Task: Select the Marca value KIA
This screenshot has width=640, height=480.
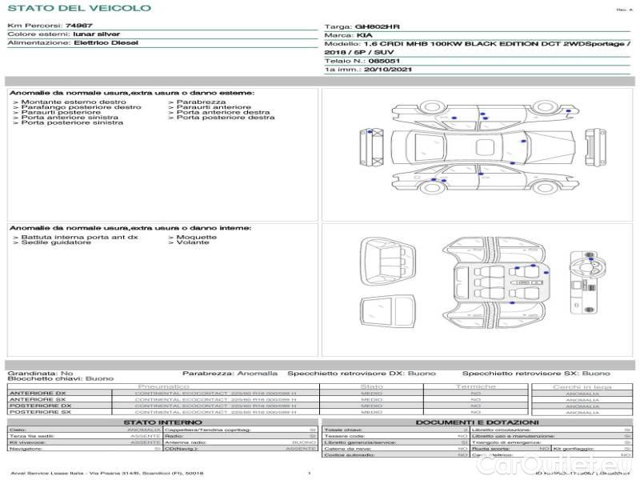Action: pos(365,35)
